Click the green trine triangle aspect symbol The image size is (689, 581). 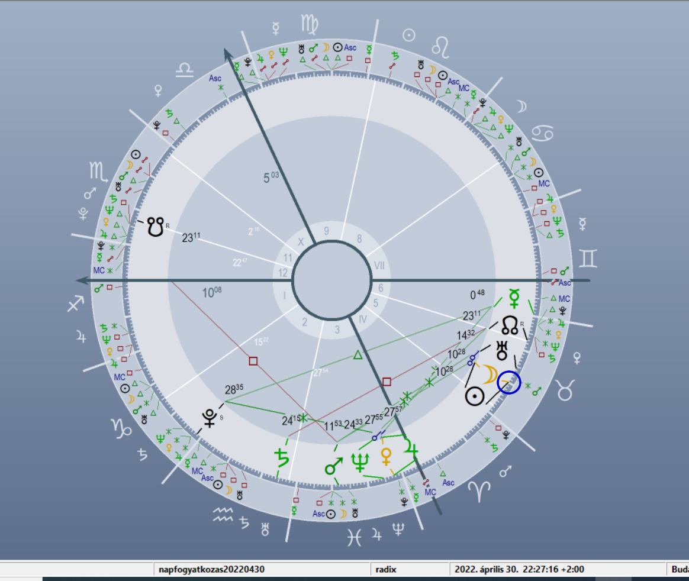(357, 355)
